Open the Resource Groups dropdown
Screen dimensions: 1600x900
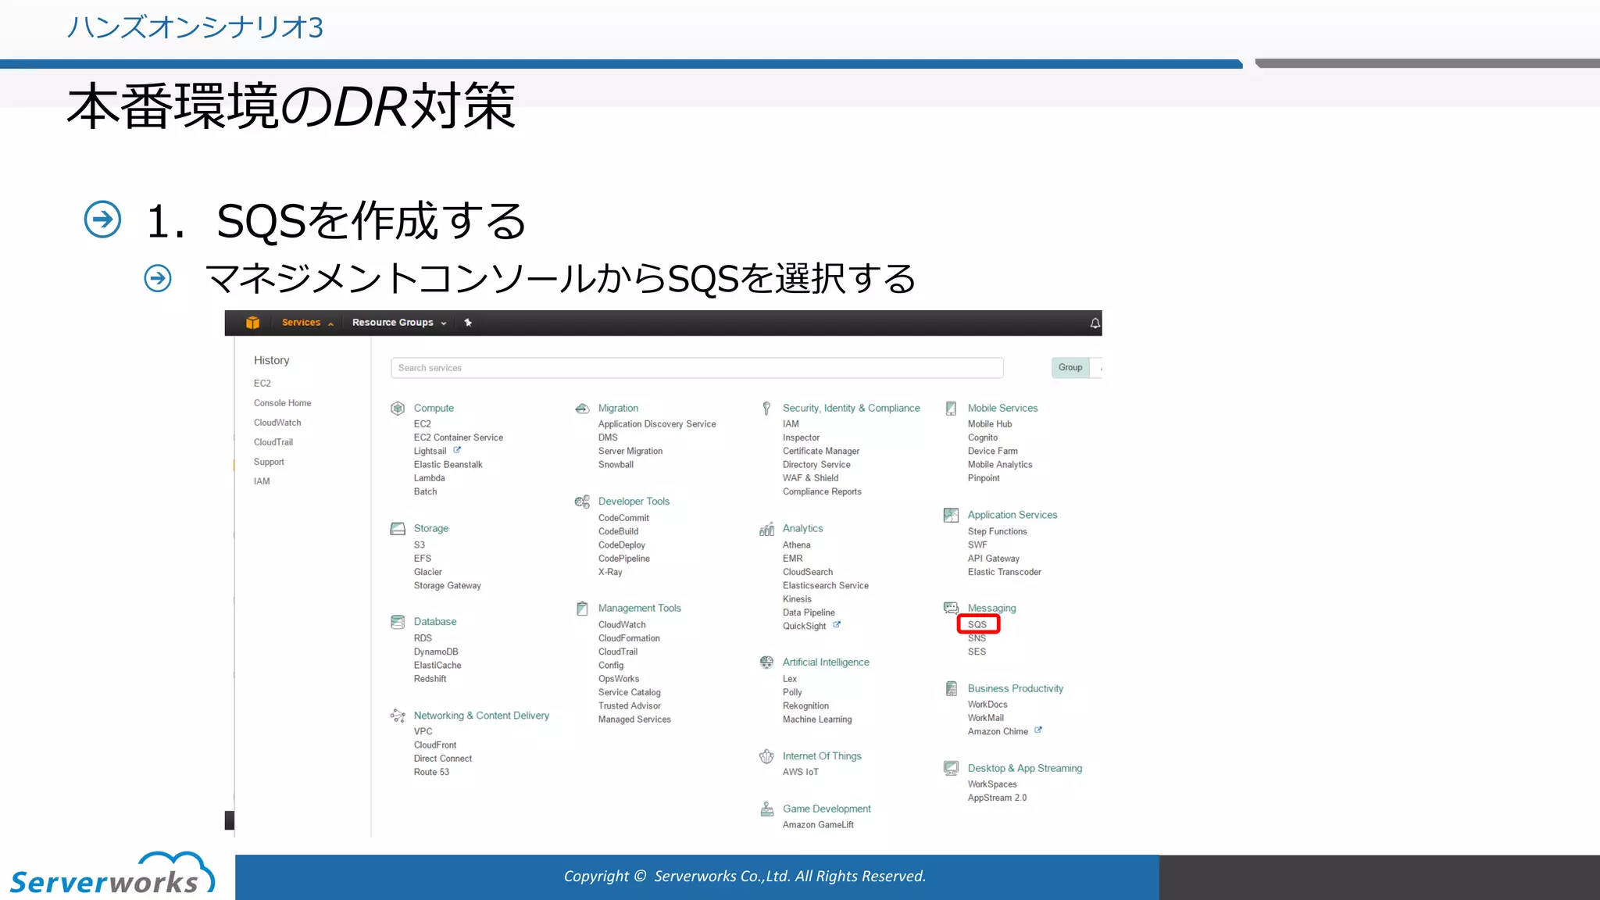click(x=399, y=323)
